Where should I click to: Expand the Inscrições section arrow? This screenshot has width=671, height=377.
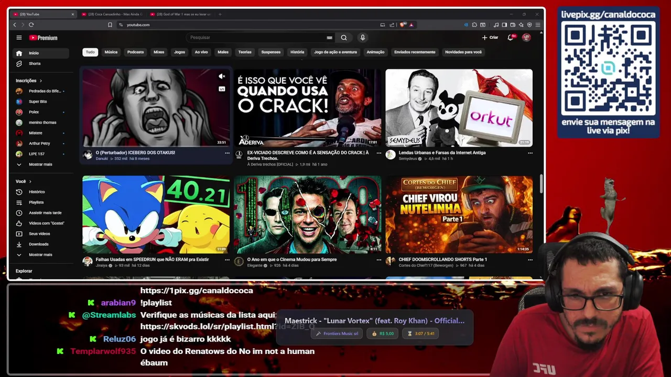(40, 81)
